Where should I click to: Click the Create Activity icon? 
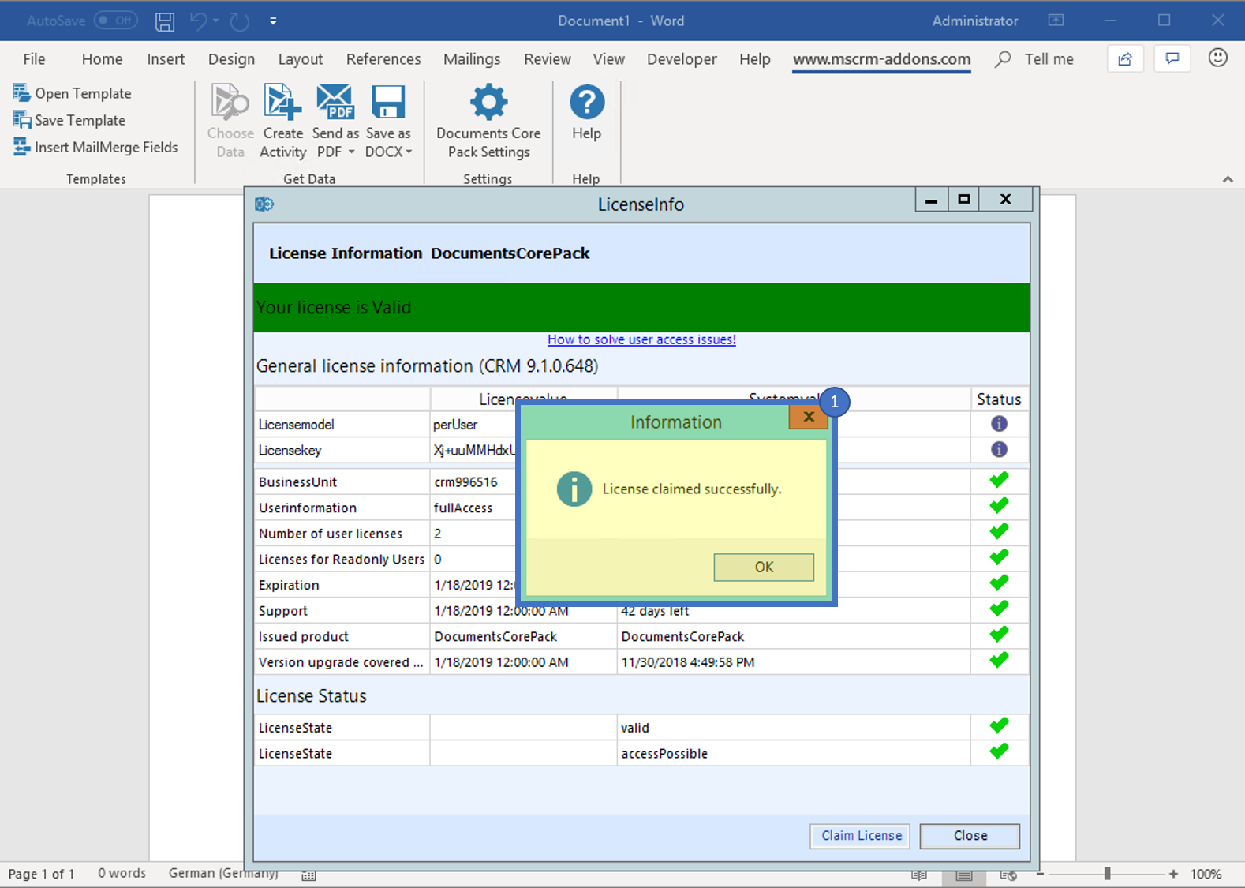click(282, 103)
